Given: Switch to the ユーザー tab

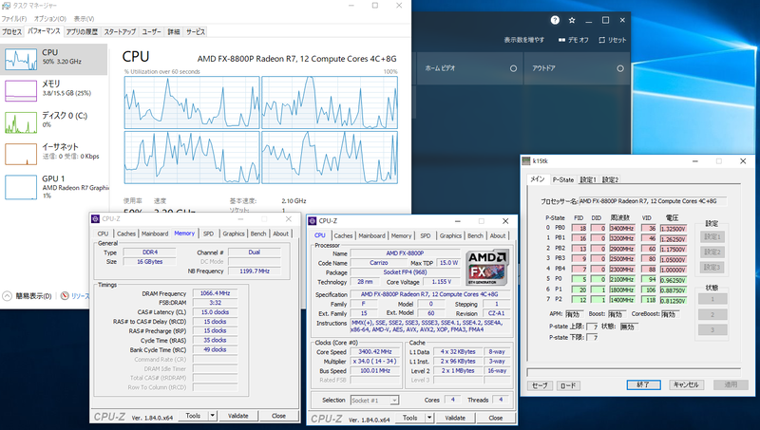Looking at the screenshot, I should pyautogui.click(x=151, y=32).
